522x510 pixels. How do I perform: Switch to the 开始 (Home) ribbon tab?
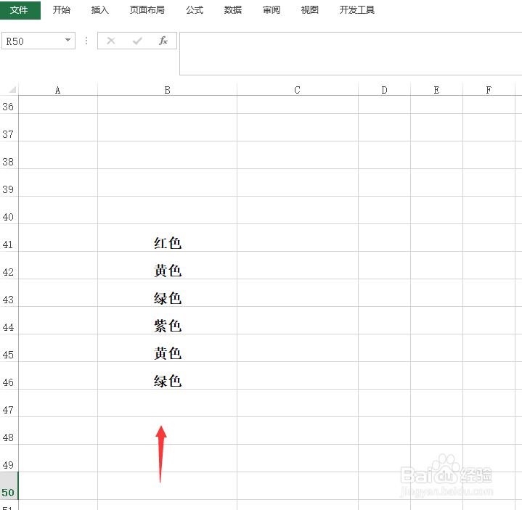pyautogui.click(x=62, y=10)
